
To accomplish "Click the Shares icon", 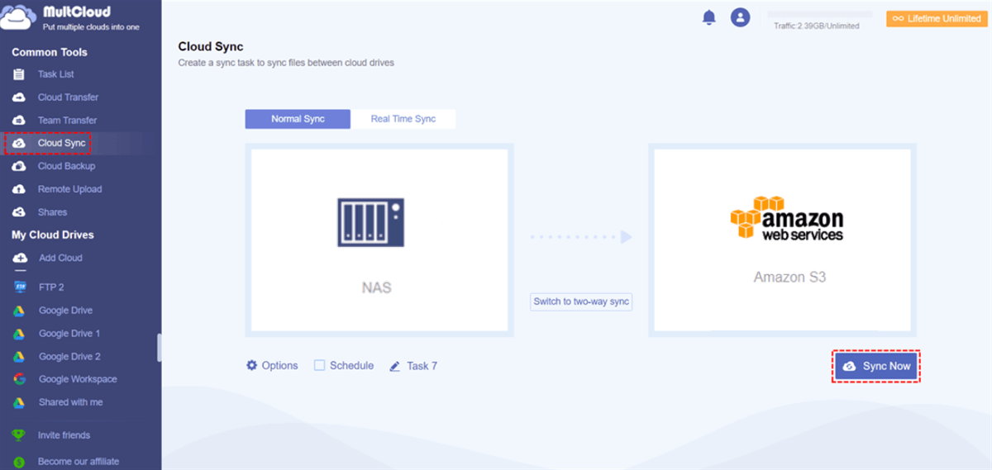I will pyautogui.click(x=20, y=212).
